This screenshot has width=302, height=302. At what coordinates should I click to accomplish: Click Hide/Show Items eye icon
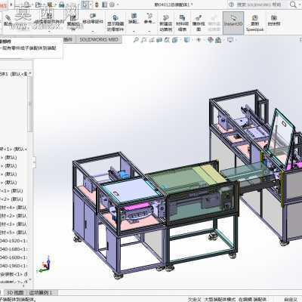199,40
